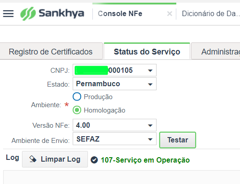Select the Status do Serviço tab
The image size is (240, 184).
point(147,51)
